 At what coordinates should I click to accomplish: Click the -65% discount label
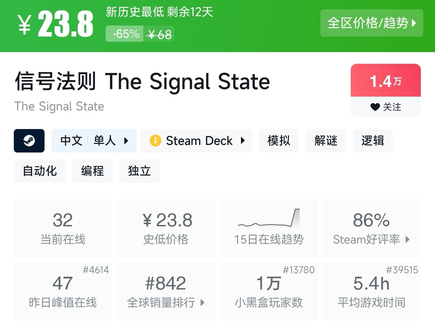tap(125, 34)
